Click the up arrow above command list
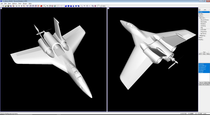This screenshot has height=115, width=210. 205,10
